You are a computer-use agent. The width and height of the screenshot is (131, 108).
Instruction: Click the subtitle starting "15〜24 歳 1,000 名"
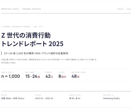tap(36, 53)
